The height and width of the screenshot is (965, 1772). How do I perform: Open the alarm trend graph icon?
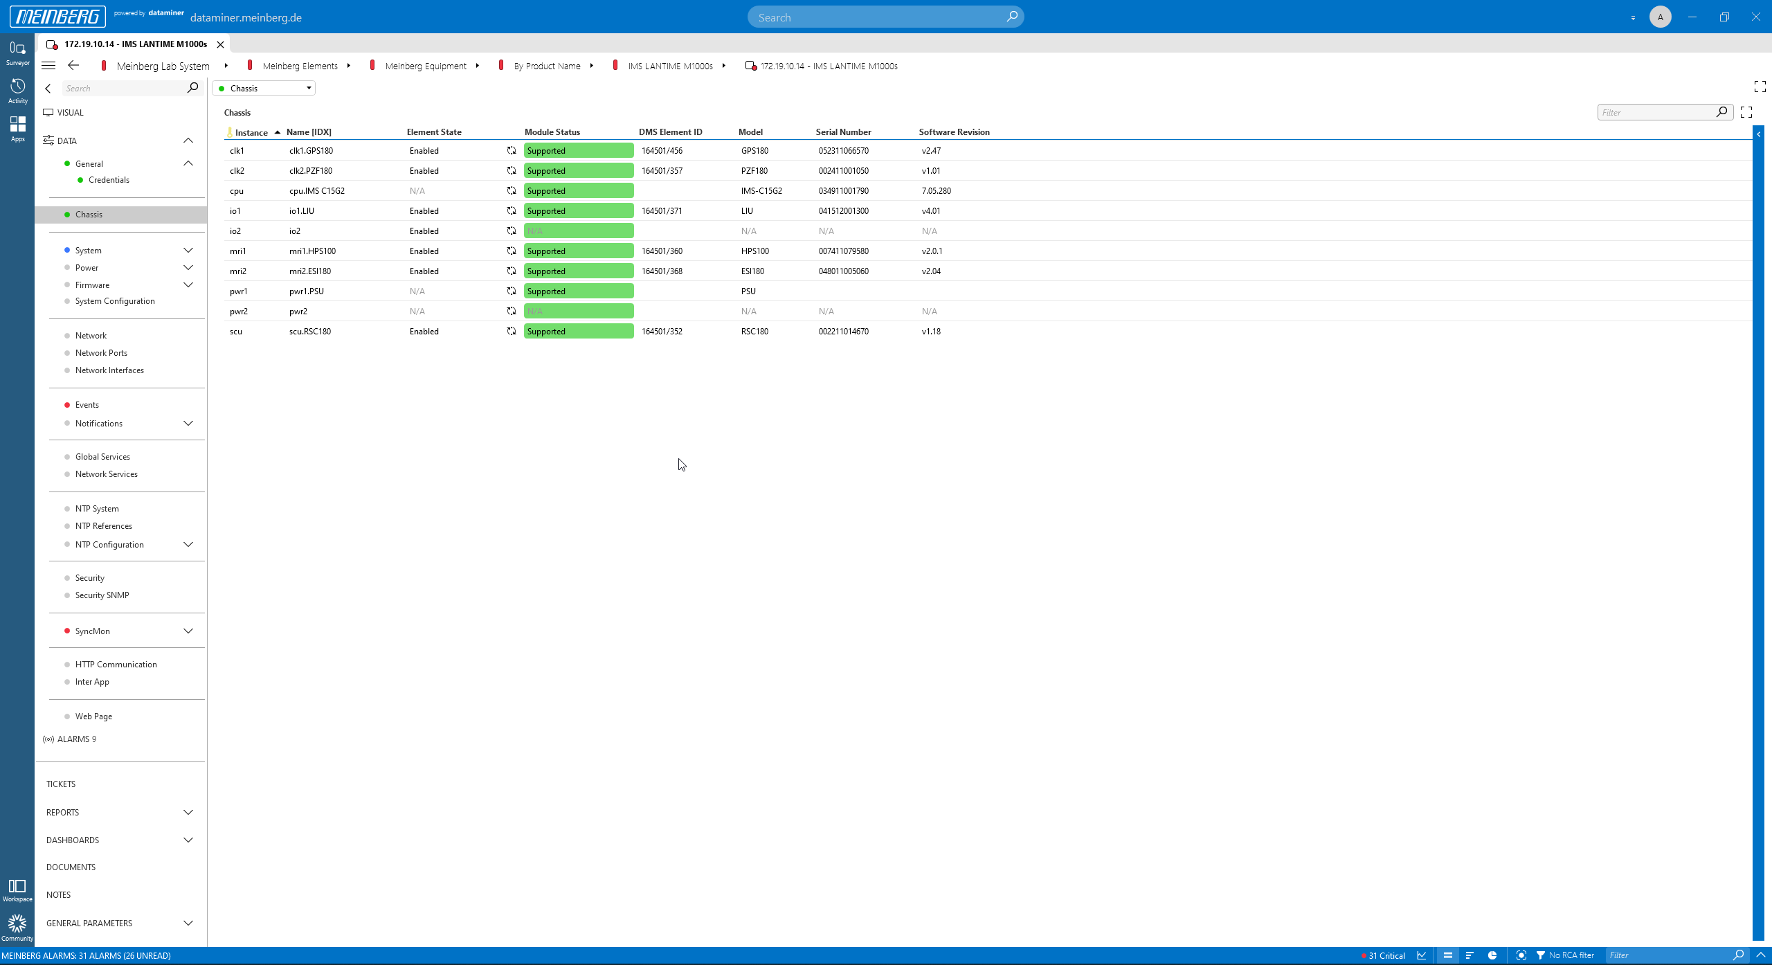[1422, 955]
